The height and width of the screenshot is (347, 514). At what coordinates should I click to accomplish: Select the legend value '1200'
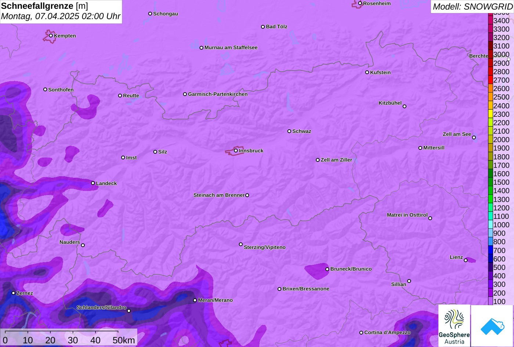[501, 208]
